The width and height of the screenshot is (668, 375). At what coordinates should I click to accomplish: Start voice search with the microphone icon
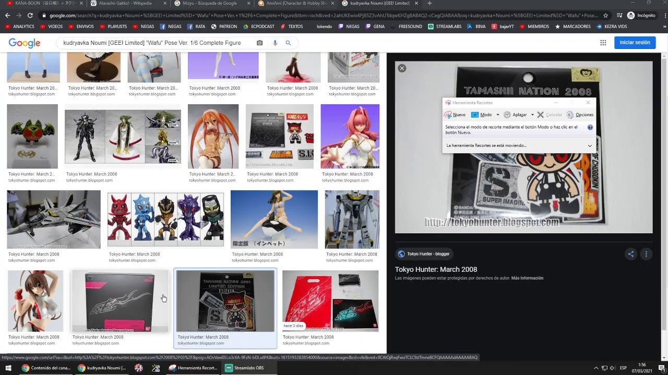coord(275,43)
